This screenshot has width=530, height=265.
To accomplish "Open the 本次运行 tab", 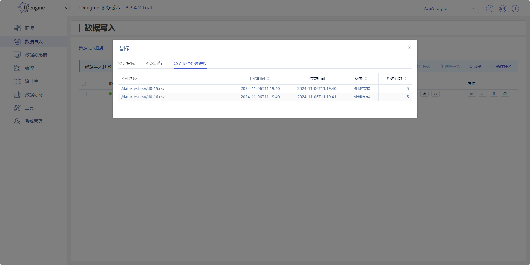I will (x=154, y=63).
